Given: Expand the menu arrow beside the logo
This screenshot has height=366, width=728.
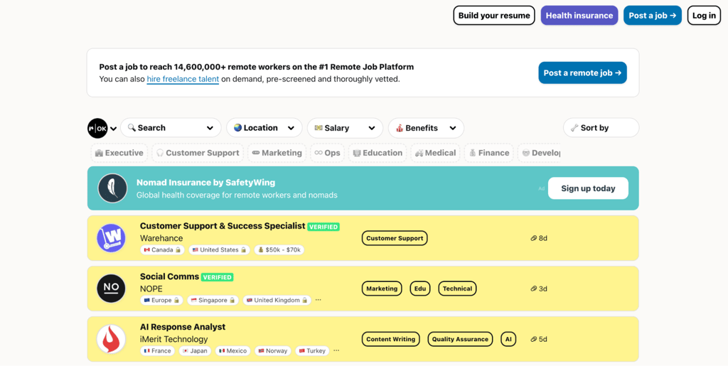Looking at the screenshot, I should click(x=113, y=129).
